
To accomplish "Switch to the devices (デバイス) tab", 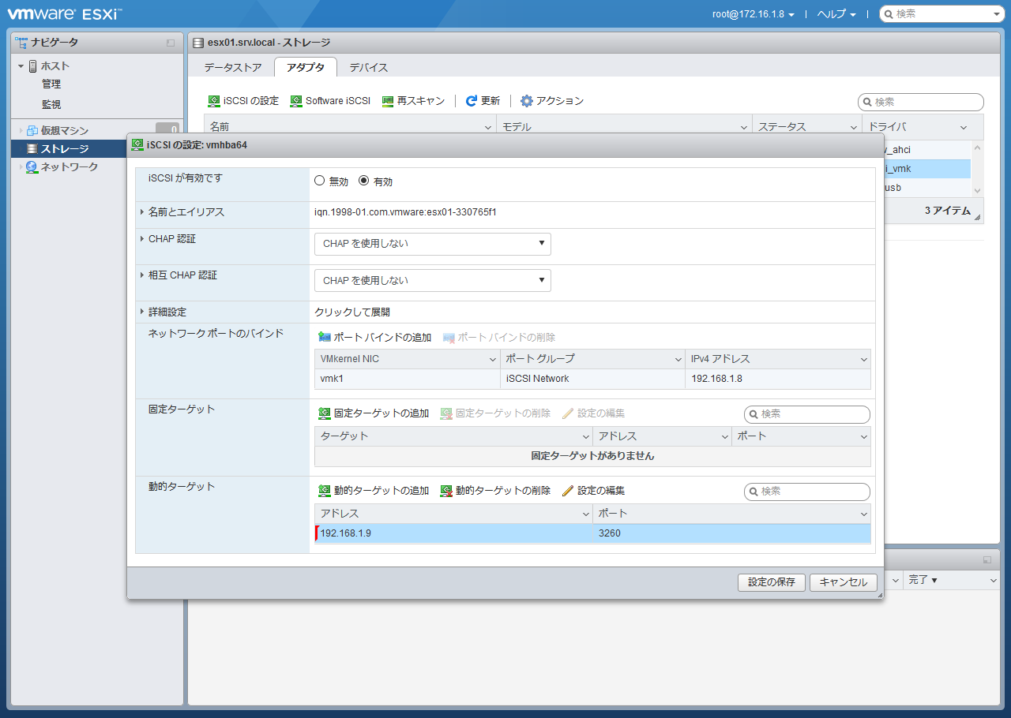I will (369, 68).
